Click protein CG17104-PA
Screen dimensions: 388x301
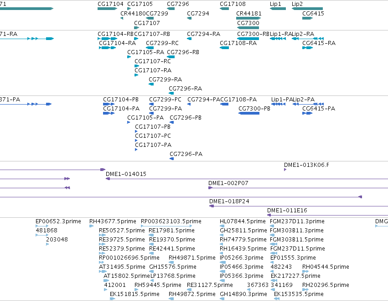(109, 113)
